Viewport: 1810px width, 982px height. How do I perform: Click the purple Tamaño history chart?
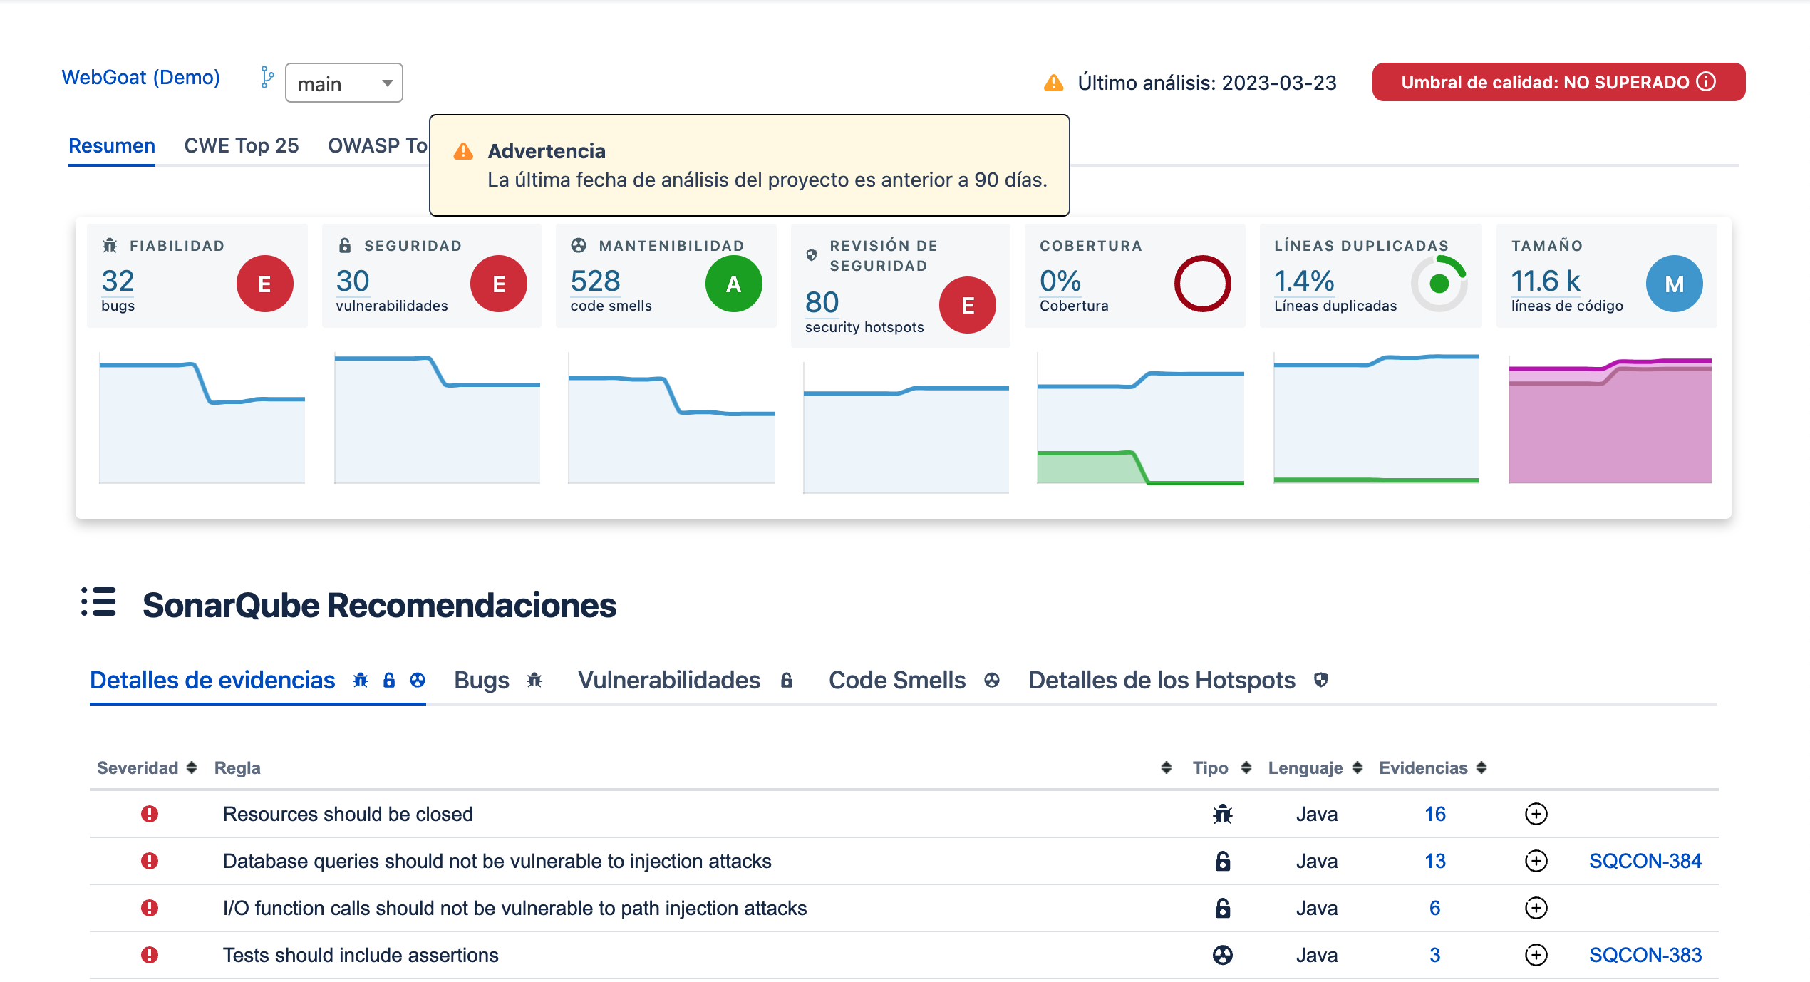coord(1610,418)
